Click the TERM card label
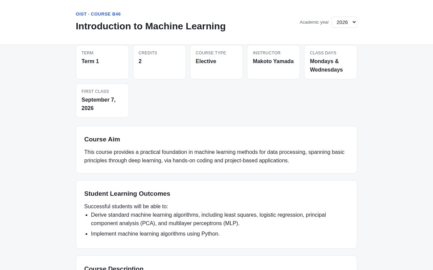The height and width of the screenshot is (270, 433). point(87,53)
